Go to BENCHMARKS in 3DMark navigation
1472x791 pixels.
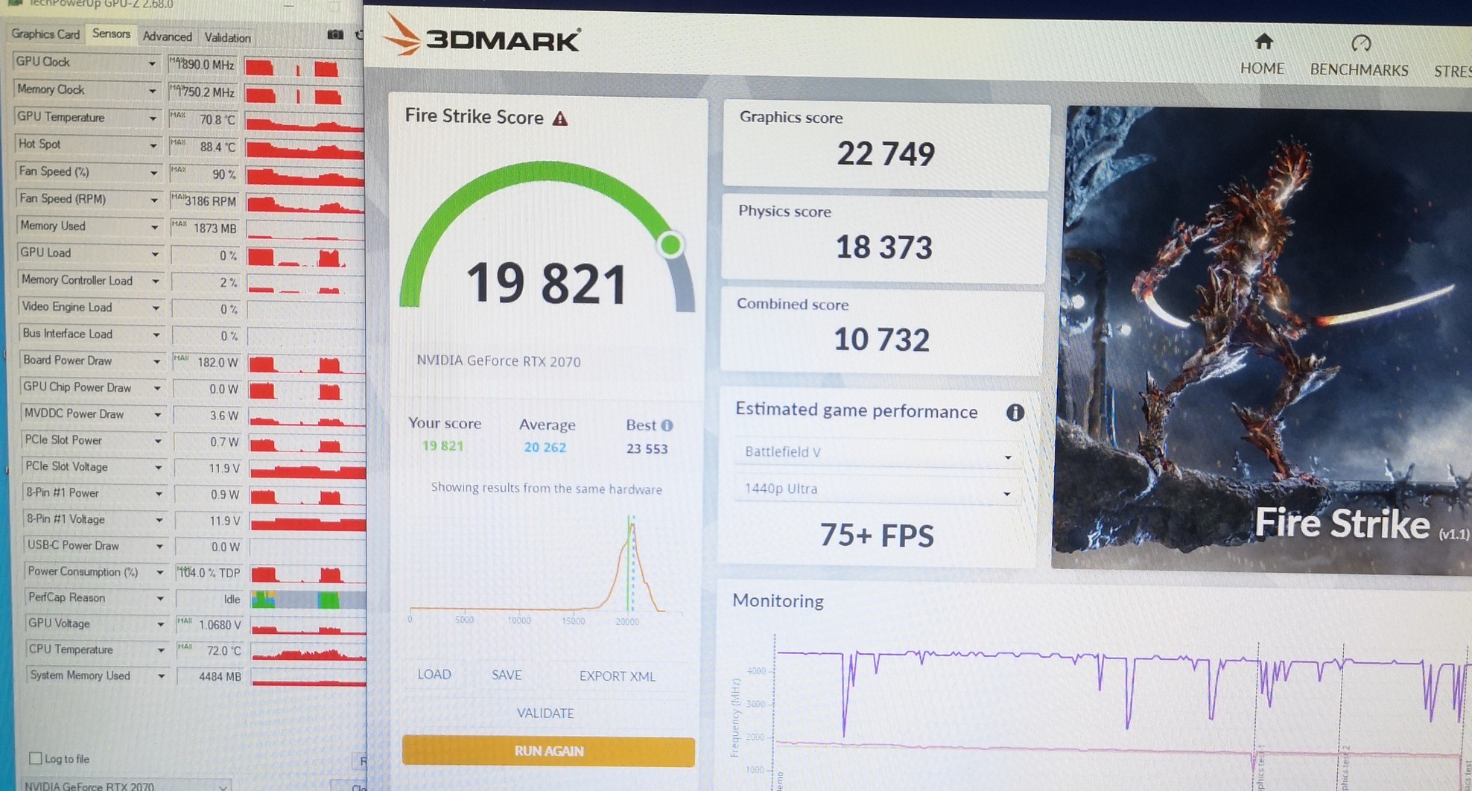[1360, 70]
